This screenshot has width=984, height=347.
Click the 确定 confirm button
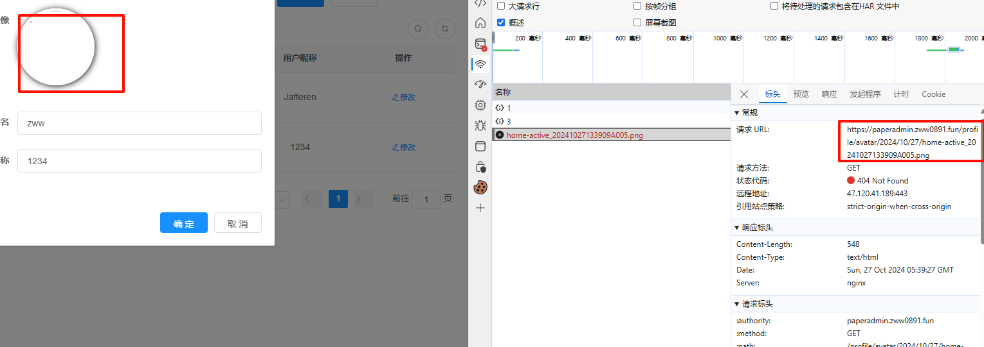(183, 223)
